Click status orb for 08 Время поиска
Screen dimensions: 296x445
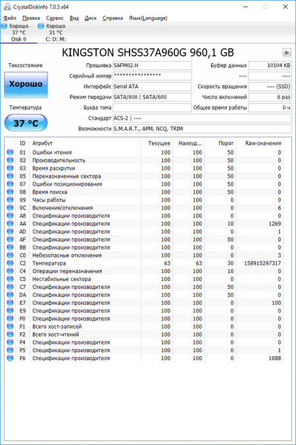pos(11,192)
